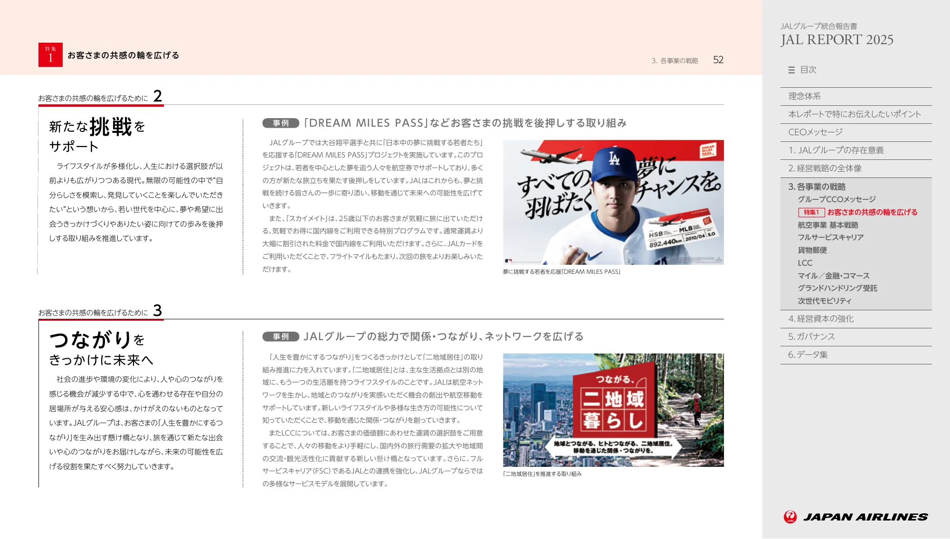Open 本レポートで特にお伝えしたいポイント section
This screenshot has width=950, height=539.
(x=856, y=114)
